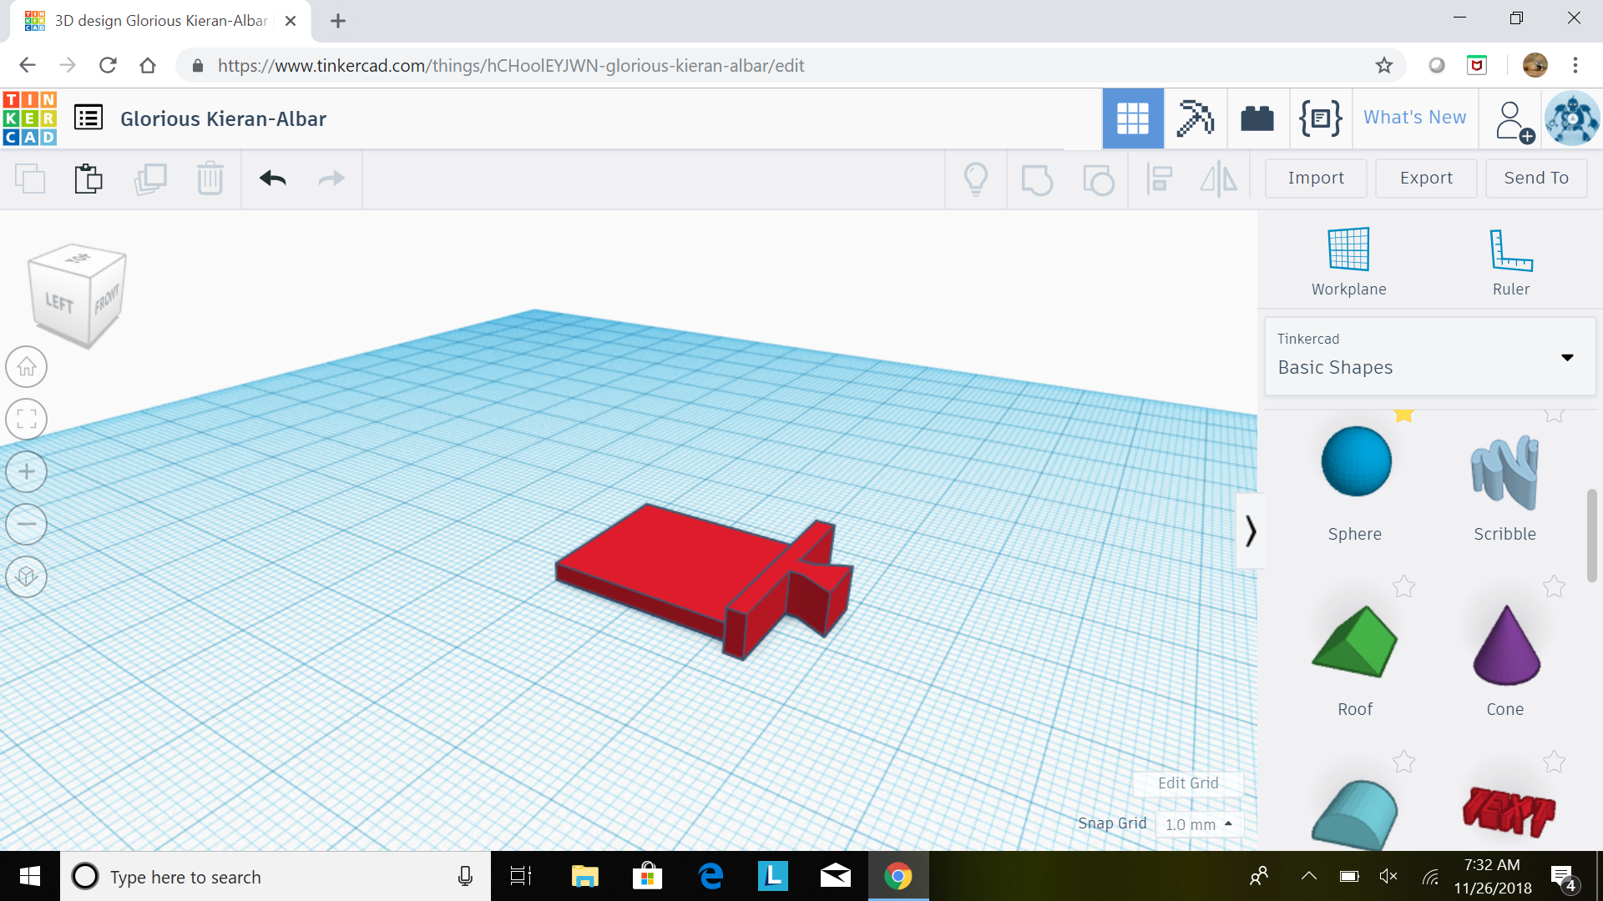
Task: Open the Basic Shapes dropdown
Action: 1430,356
